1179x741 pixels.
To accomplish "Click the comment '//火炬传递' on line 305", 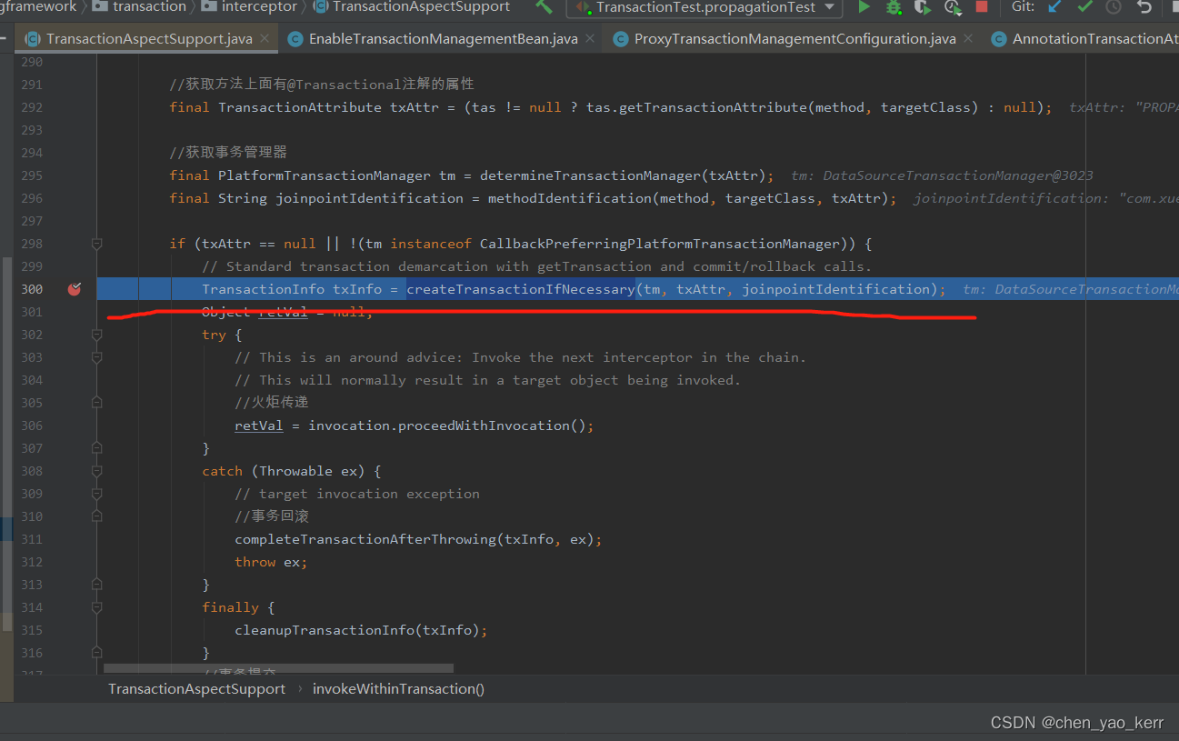I will [x=272, y=403].
